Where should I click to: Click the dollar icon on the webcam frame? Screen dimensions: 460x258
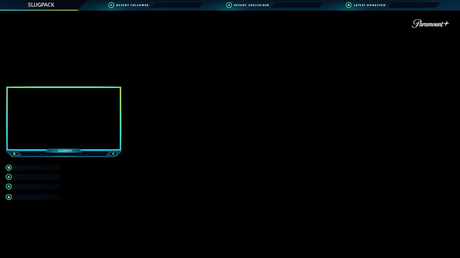click(14, 154)
